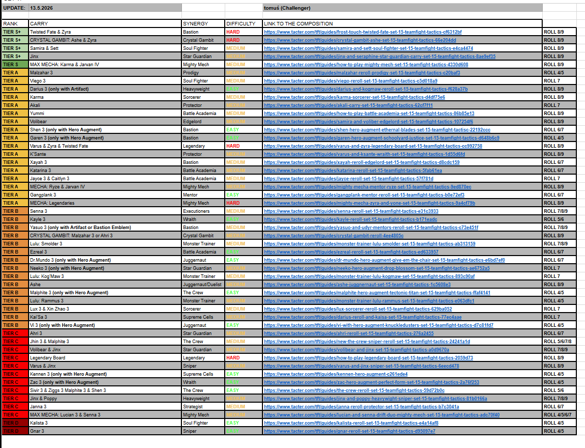Open the varus-and-zyra-legendary-board guide link
This screenshot has height=448, width=585.
[373, 146]
